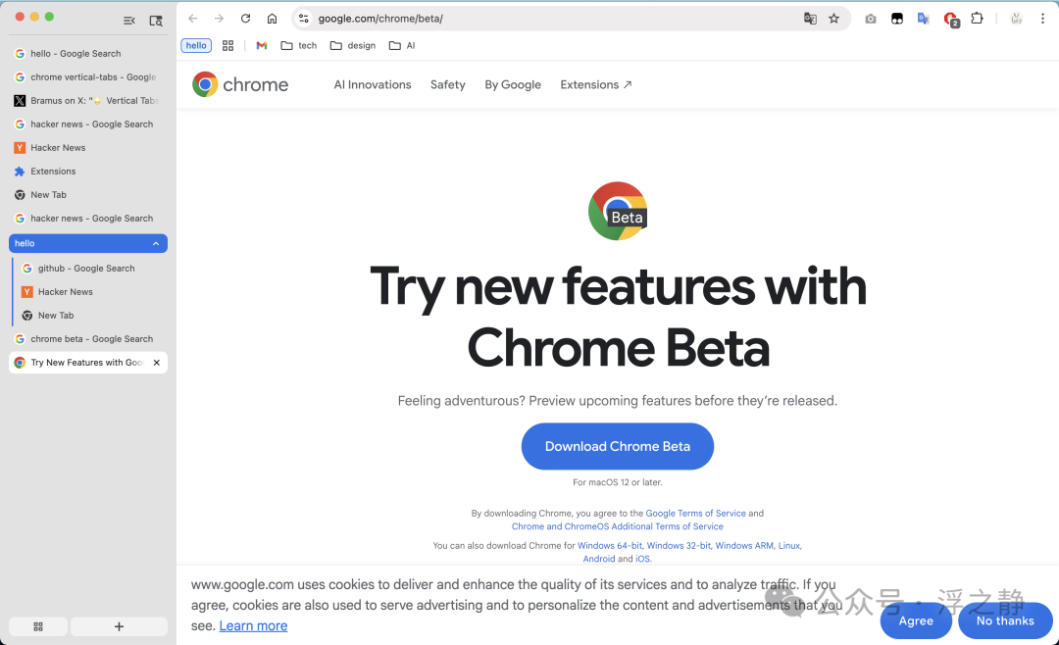The width and height of the screenshot is (1059, 645).
Task: Select the AI Innovations menu item
Action: click(x=373, y=84)
